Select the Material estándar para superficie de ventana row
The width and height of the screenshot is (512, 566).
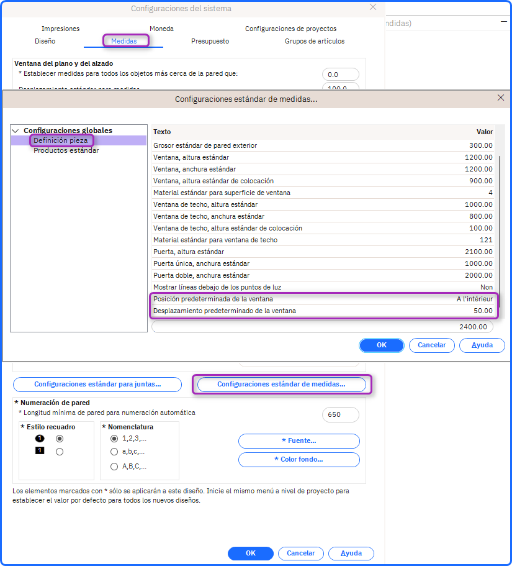(323, 193)
